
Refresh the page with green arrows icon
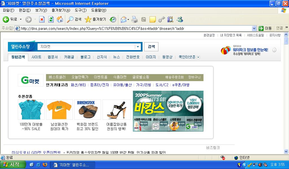(x=51, y=19)
